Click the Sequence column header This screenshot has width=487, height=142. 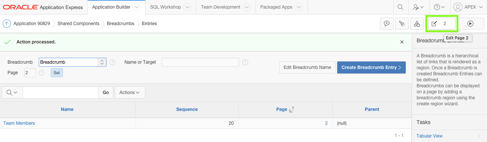[187, 109]
